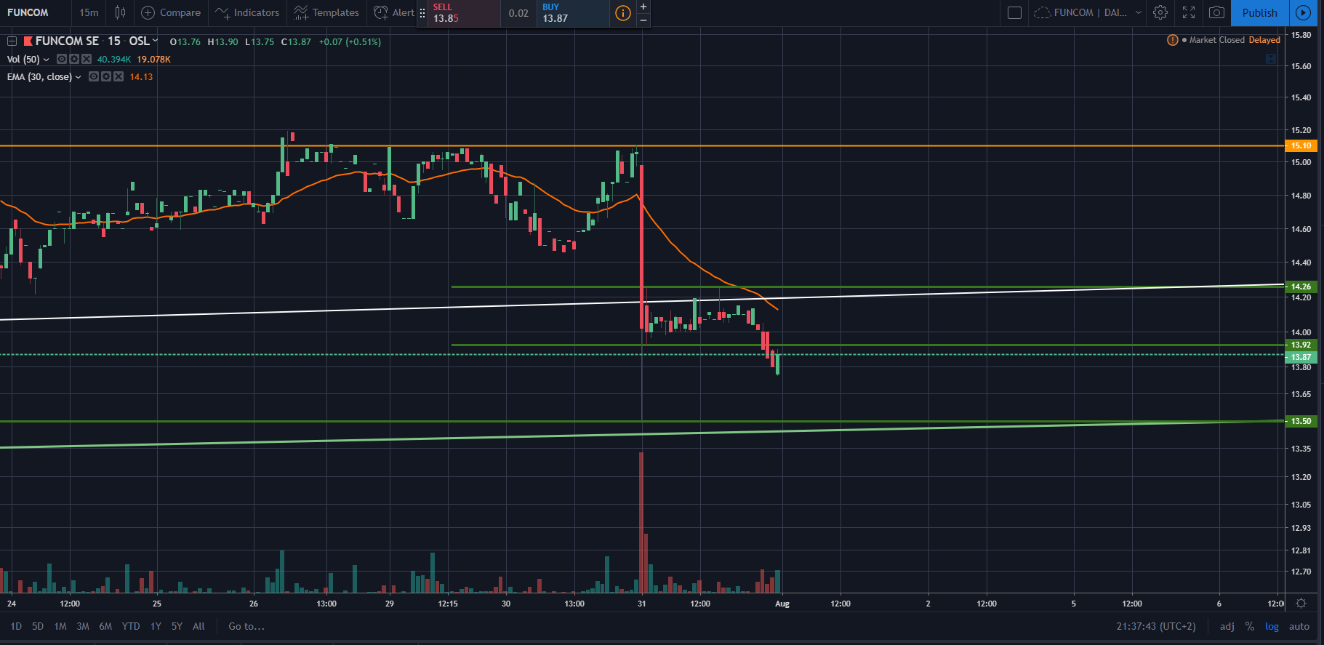The width and height of the screenshot is (1324, 645).
Task: Grab the trading panel drag handle
Action: pos(422,13)
